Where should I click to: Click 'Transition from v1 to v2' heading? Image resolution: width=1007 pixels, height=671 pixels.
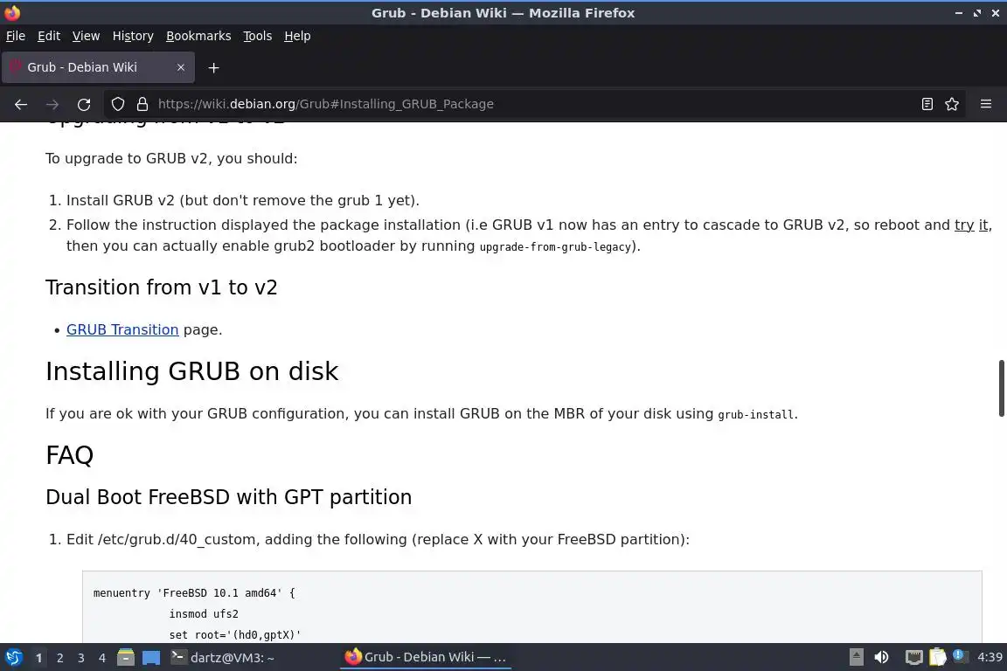[x=161, y=287]
